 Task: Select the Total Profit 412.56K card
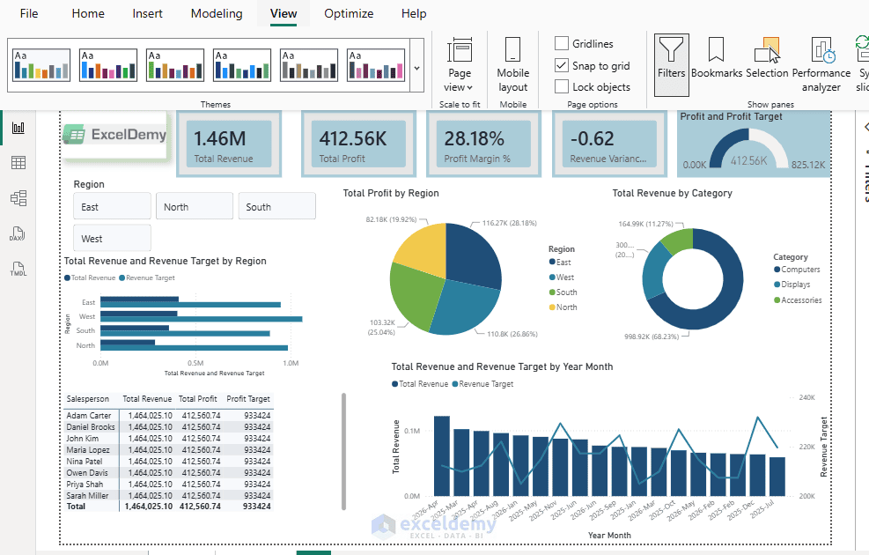(x=358, y=144)
